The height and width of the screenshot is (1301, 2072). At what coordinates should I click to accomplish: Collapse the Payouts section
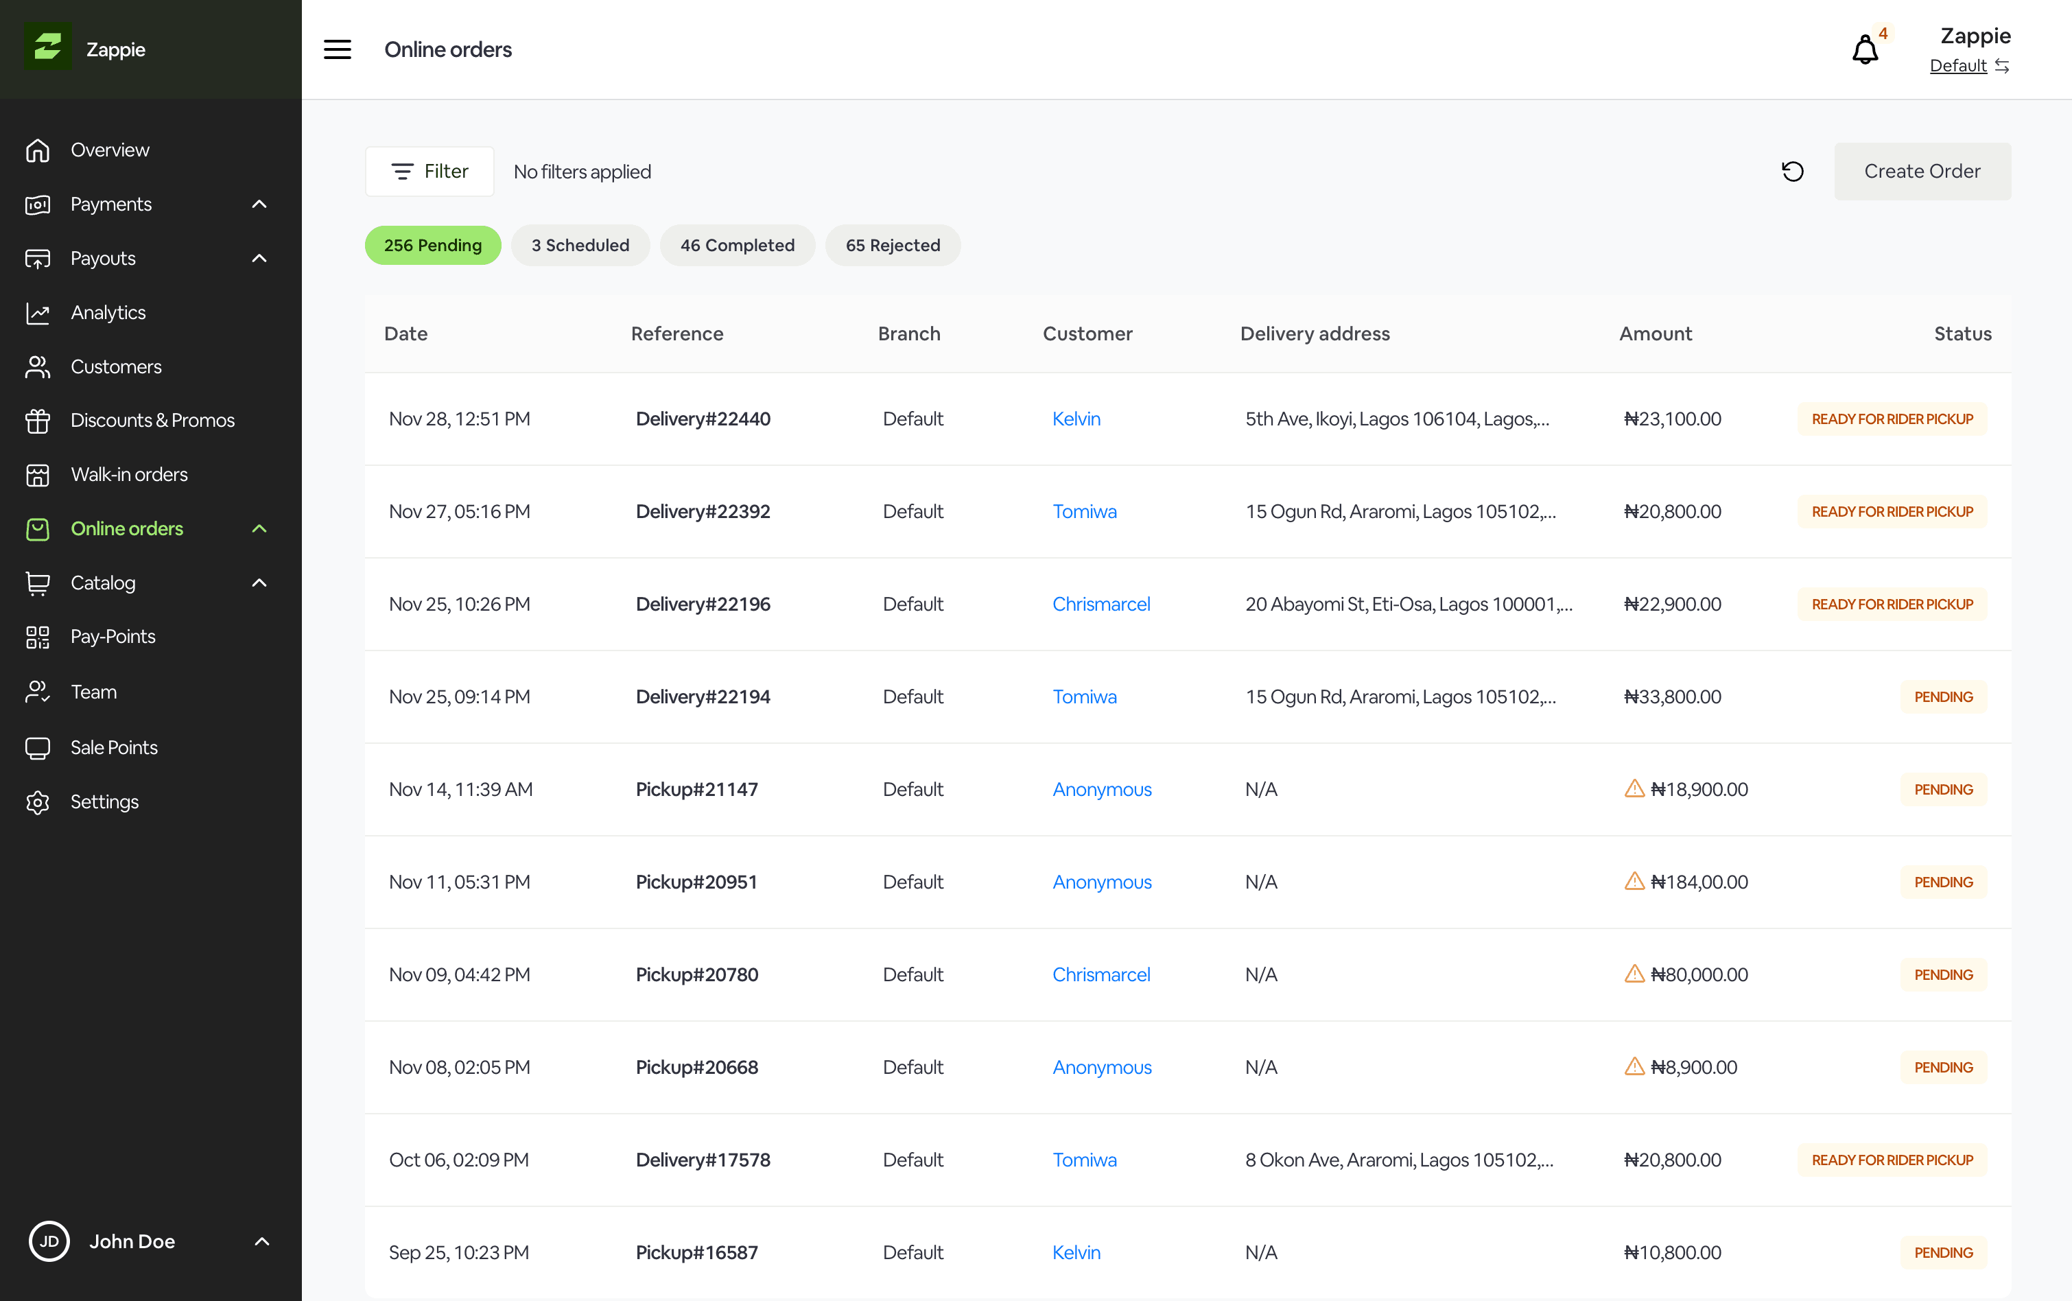pyautogui.click(x=259, y=257)
